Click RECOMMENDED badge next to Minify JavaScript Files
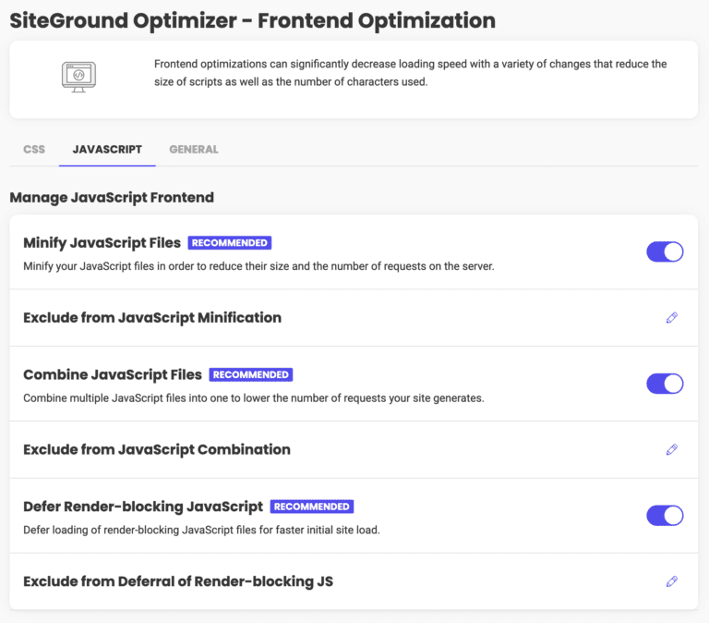This screenshot has height=623, width=709. 230,243
